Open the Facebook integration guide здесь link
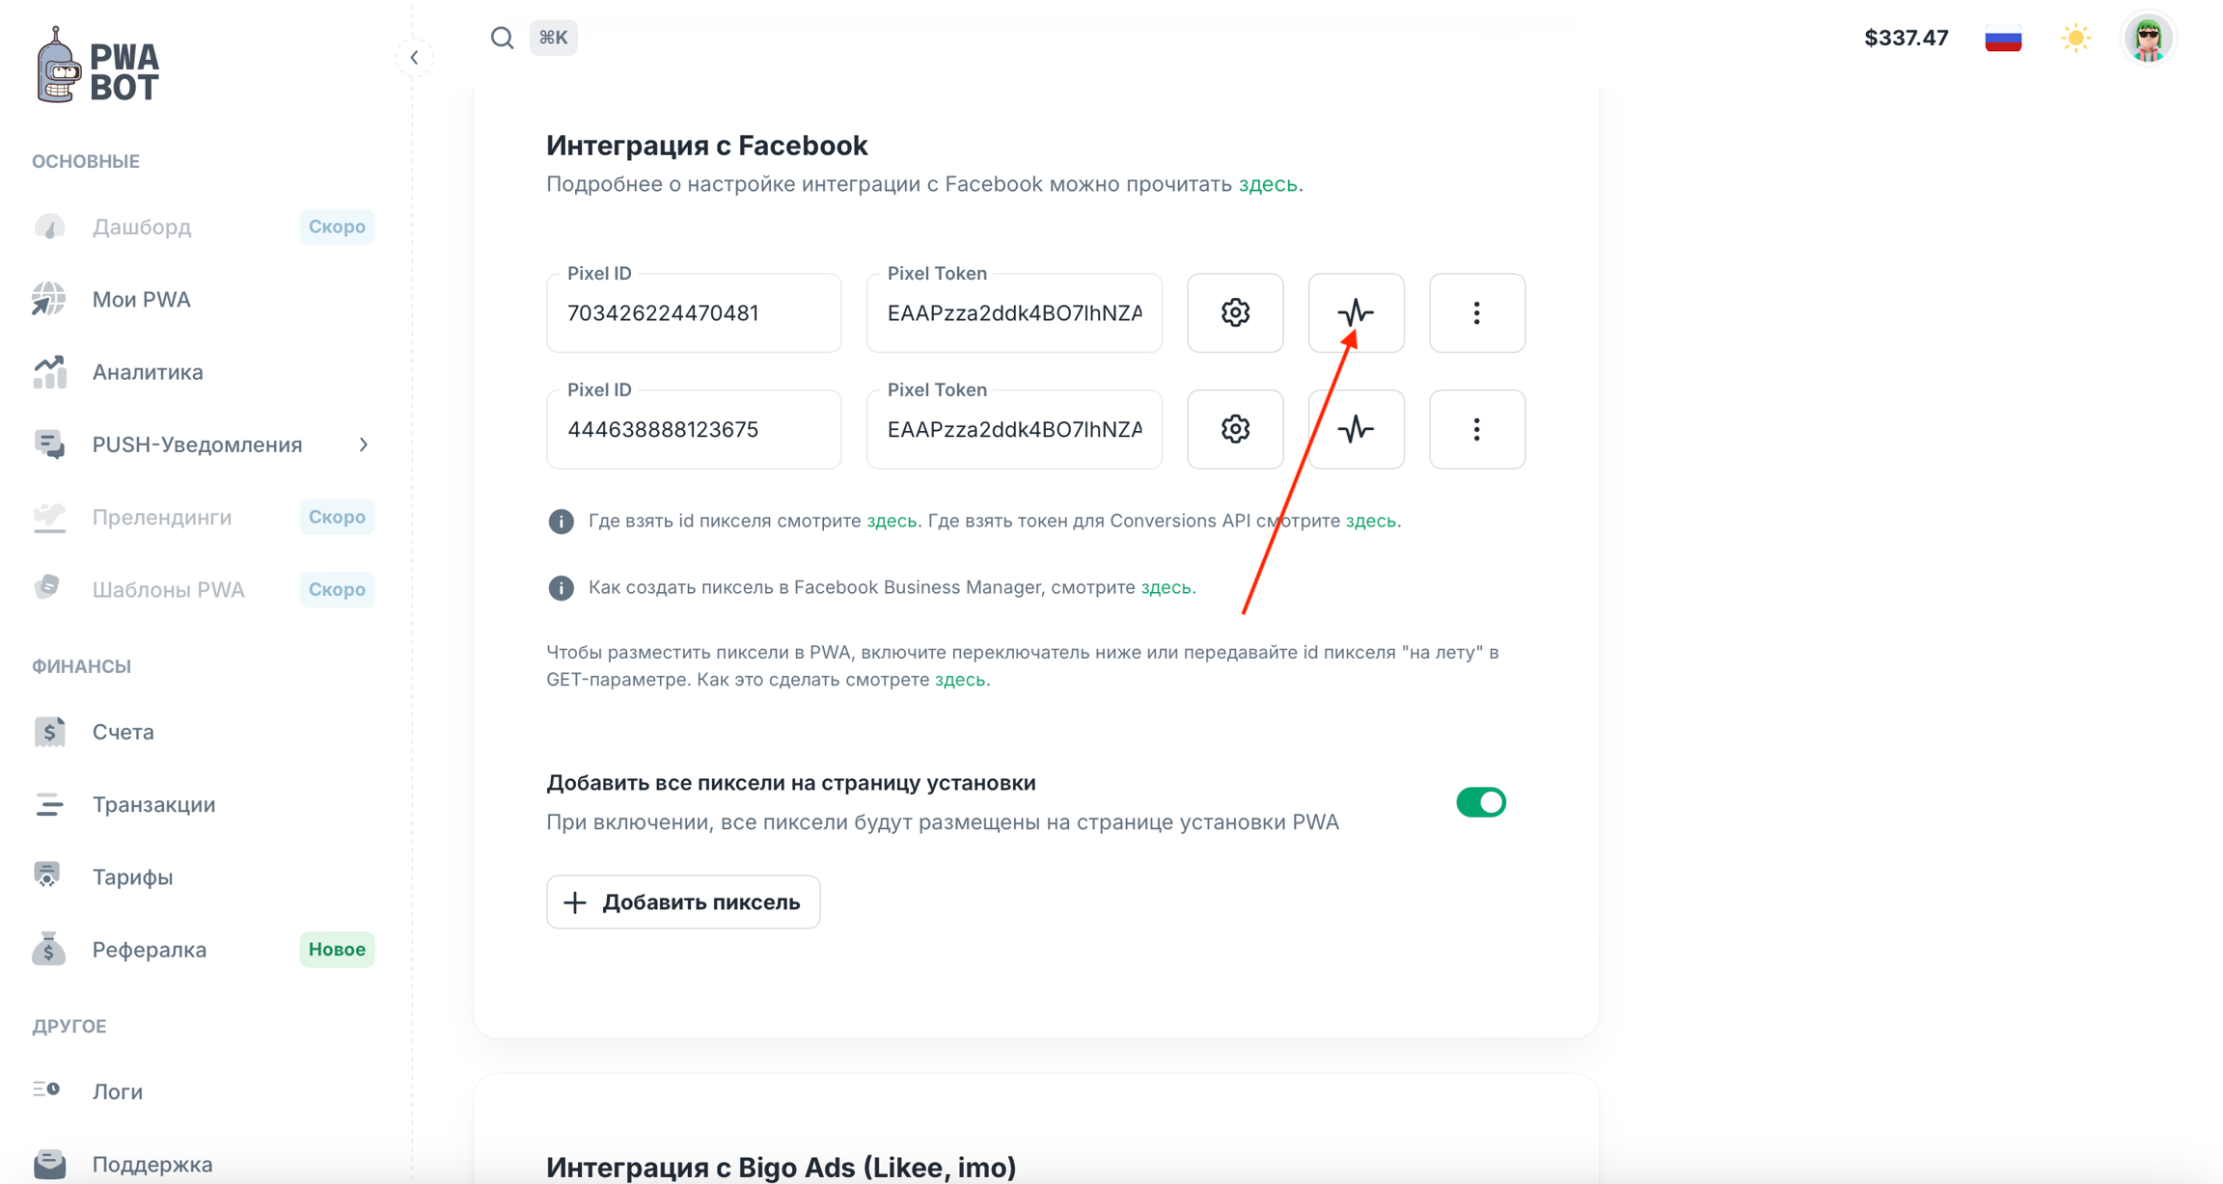 [x=1267, y=184]
